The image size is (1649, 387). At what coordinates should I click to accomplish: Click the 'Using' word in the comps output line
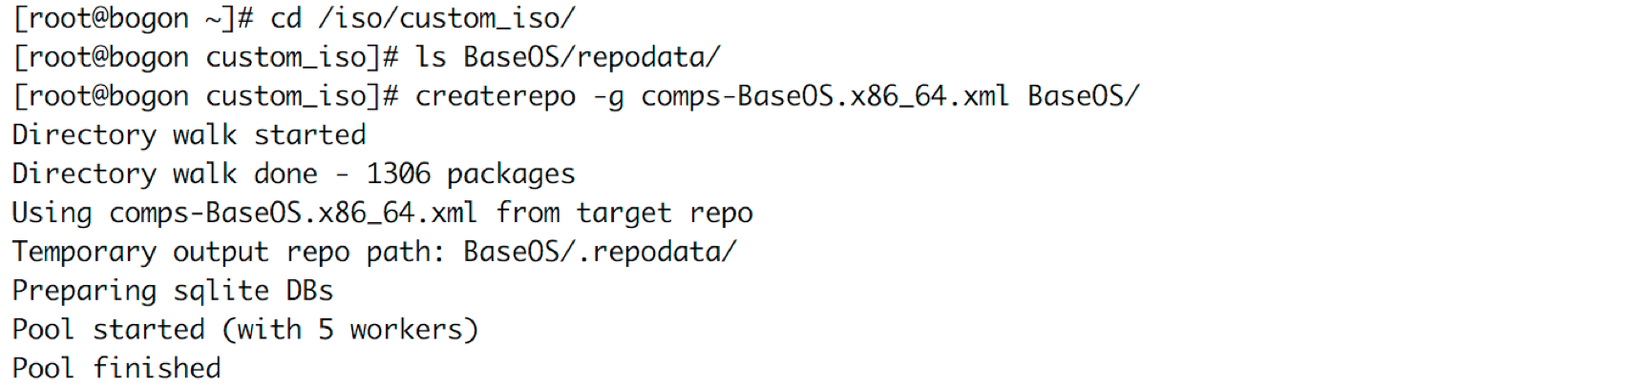click(53, 214)
